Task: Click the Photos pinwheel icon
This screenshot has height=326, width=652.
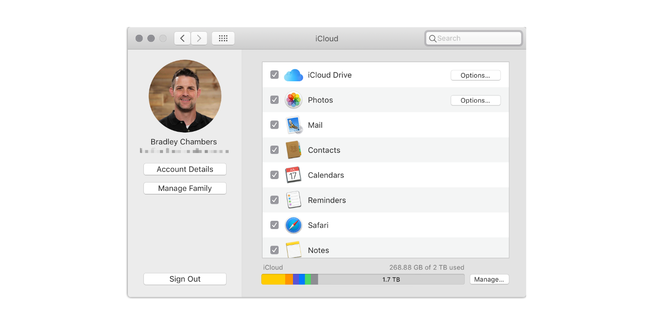Action: coord(293,100)
